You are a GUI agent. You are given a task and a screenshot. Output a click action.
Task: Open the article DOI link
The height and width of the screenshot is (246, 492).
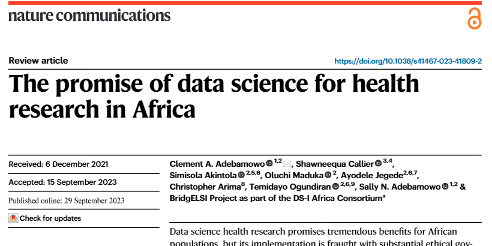(x=407, y=61)
